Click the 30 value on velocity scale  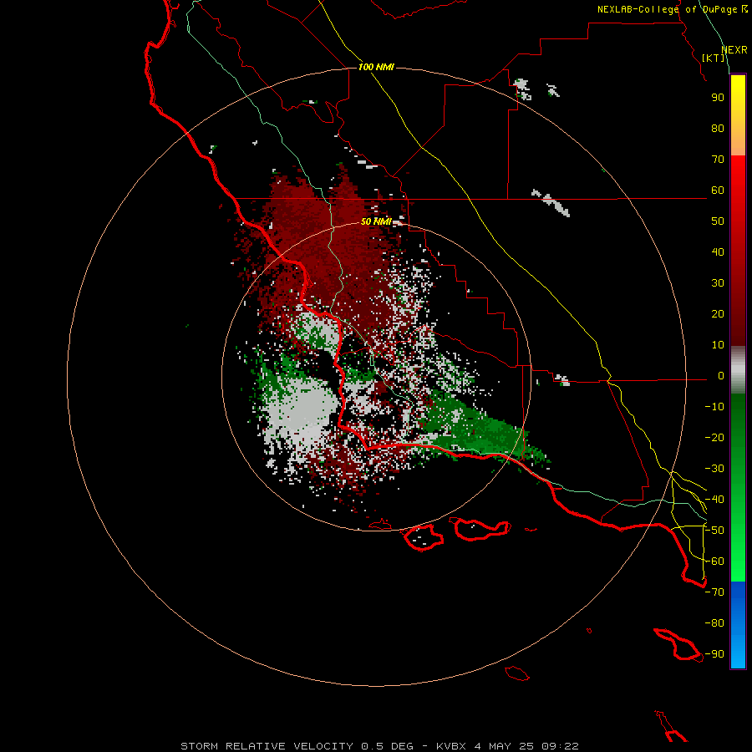point(718,283)
